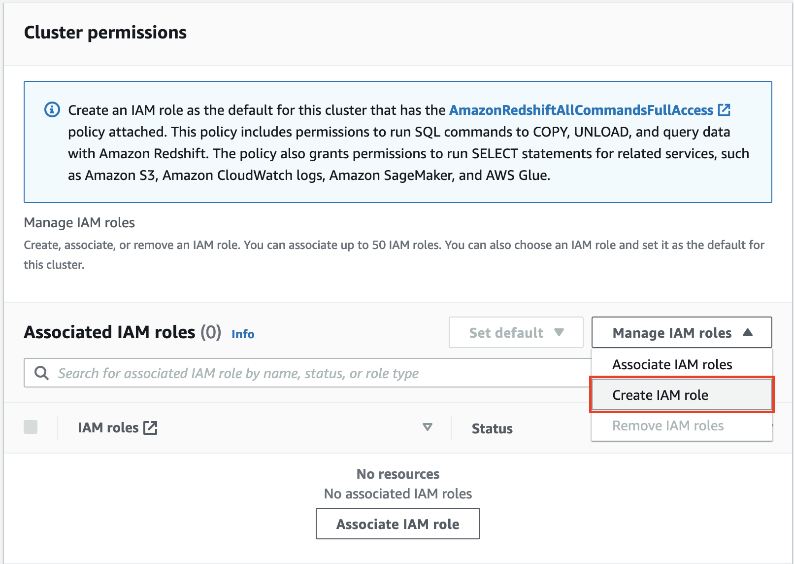Open the Info link beside Associated IAM roles
The width and height of the screenshot is (794, 564).
243,334
